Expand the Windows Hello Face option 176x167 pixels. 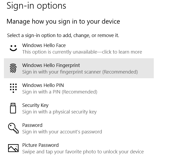pyautogui.click(x=44, y=45)
